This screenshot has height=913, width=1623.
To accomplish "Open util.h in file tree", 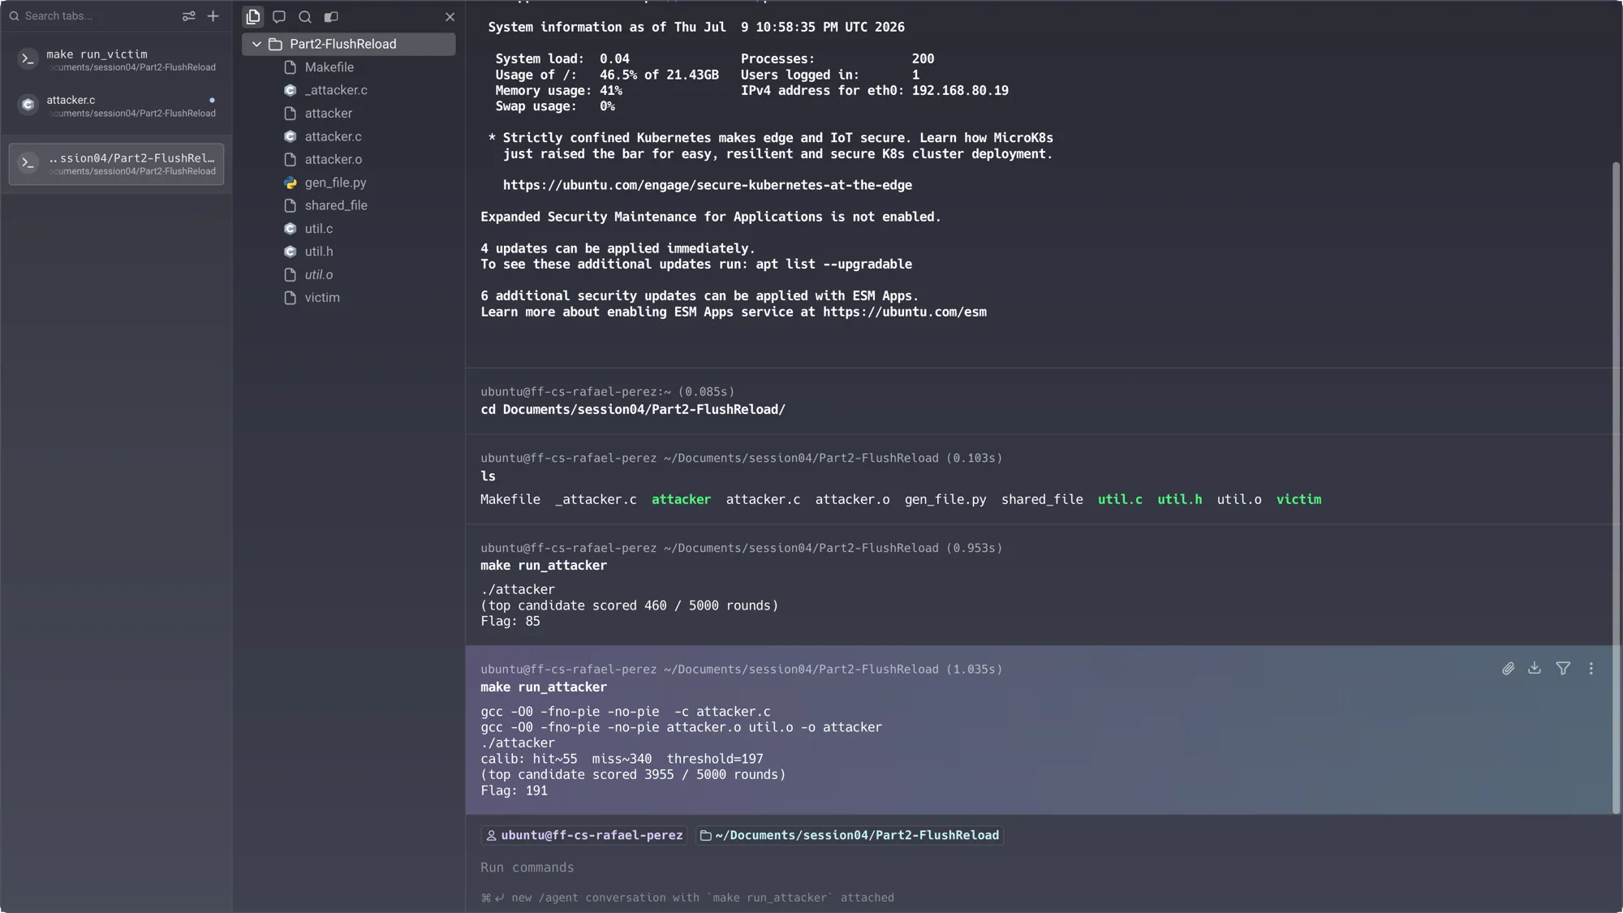I will tap(319, 252).
